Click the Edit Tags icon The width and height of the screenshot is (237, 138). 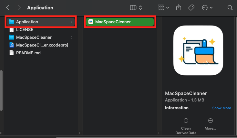tap(191, 7)
